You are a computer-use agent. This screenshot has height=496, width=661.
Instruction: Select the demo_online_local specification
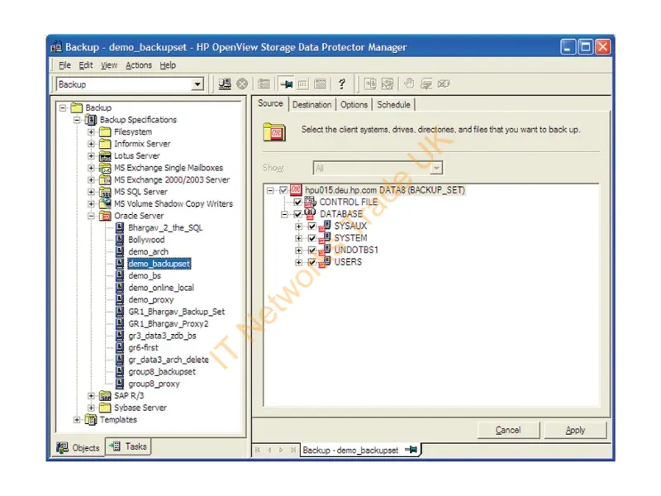point(161,288)
